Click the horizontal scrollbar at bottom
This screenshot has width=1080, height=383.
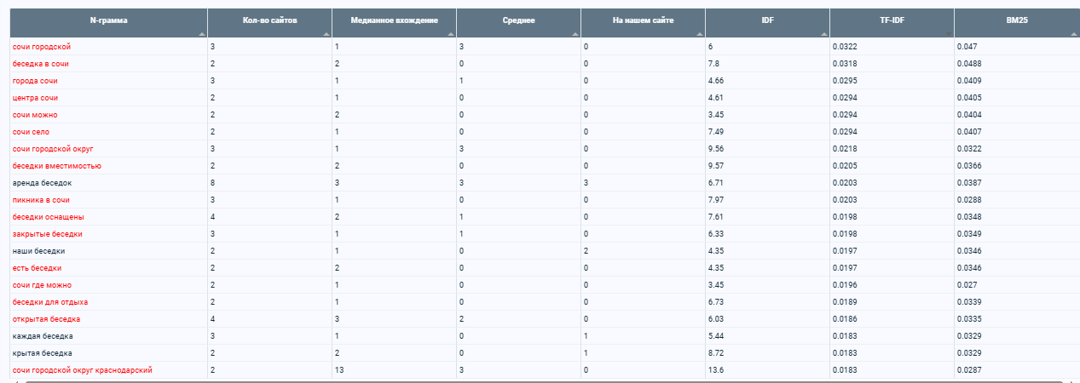546,380
